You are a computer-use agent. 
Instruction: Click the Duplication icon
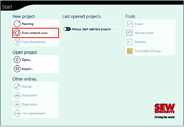click(17, 96)
